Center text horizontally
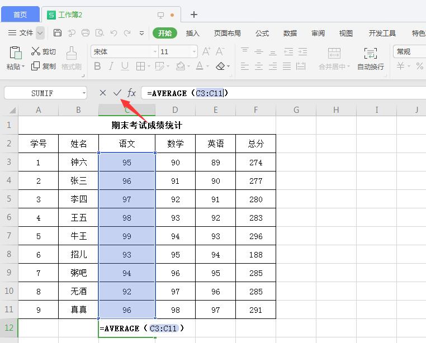 [x=259, y=66]
